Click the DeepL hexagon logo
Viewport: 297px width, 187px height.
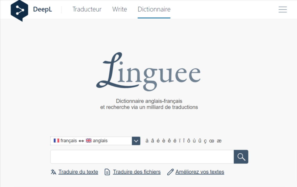tap(19, 9)
